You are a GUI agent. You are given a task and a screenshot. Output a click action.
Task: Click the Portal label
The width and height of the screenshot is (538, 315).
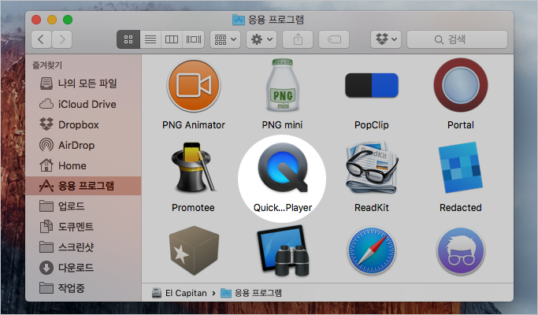pos(461,125)
